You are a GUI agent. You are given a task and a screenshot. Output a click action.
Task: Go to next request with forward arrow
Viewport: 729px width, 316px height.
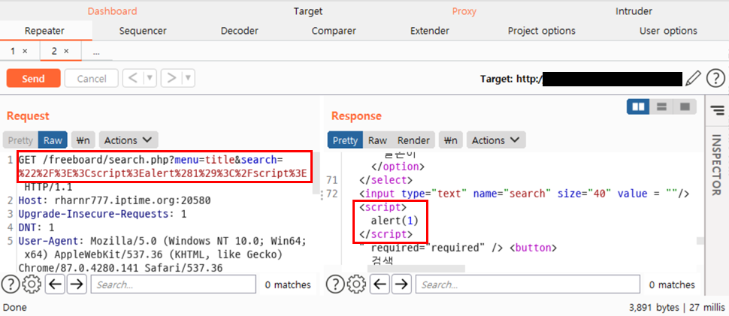[171, 78]
